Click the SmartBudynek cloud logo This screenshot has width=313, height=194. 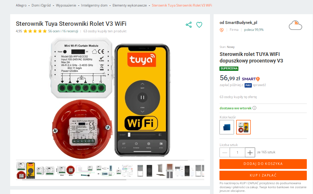coord(296,25)
